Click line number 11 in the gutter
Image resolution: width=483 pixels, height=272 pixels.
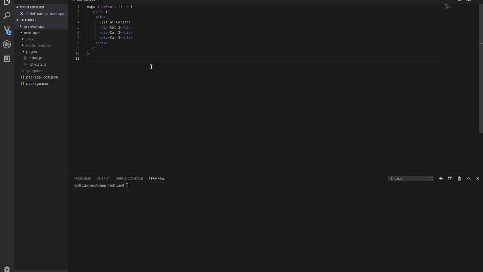[77, 59]
